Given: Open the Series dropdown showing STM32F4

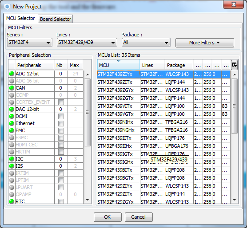Looking at the screenshot, I should click(30, 42).
